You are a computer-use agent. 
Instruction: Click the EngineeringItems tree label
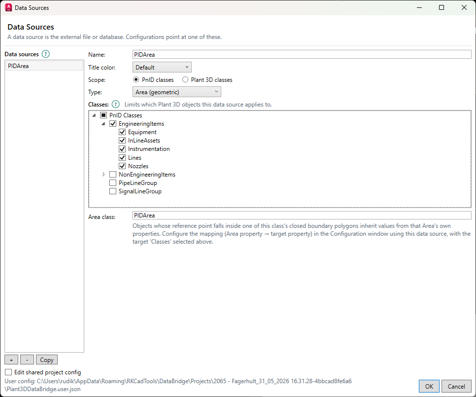[x=141, y=124]
